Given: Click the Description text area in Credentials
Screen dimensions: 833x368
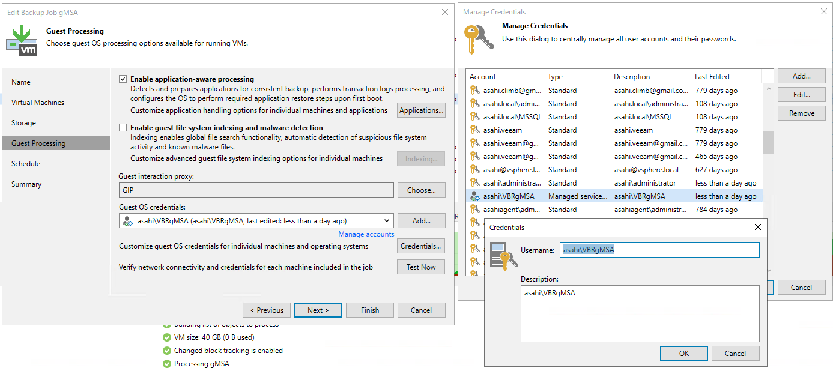Looking at the screenshot, I should click(640, 313).
